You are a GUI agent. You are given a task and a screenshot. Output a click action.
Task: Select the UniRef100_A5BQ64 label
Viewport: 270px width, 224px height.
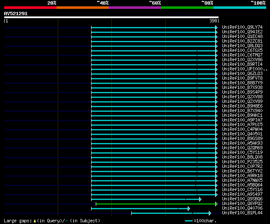point(242,185)
